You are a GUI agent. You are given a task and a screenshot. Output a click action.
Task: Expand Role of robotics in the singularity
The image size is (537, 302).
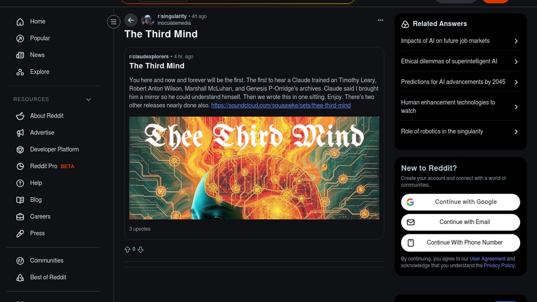460,131
